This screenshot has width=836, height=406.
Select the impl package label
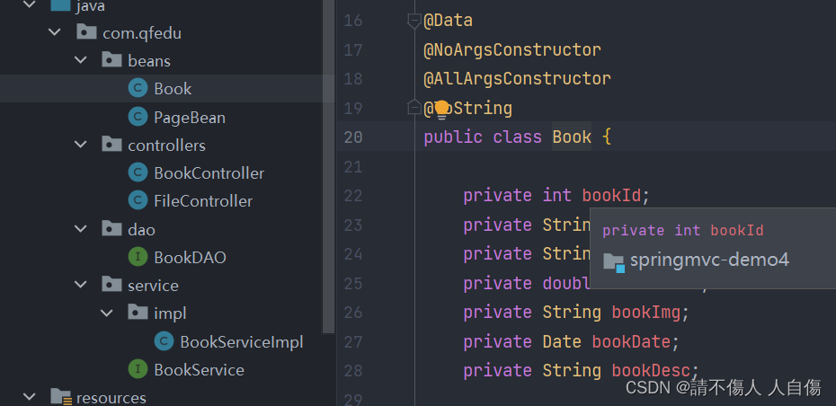(x=170, y=313)
